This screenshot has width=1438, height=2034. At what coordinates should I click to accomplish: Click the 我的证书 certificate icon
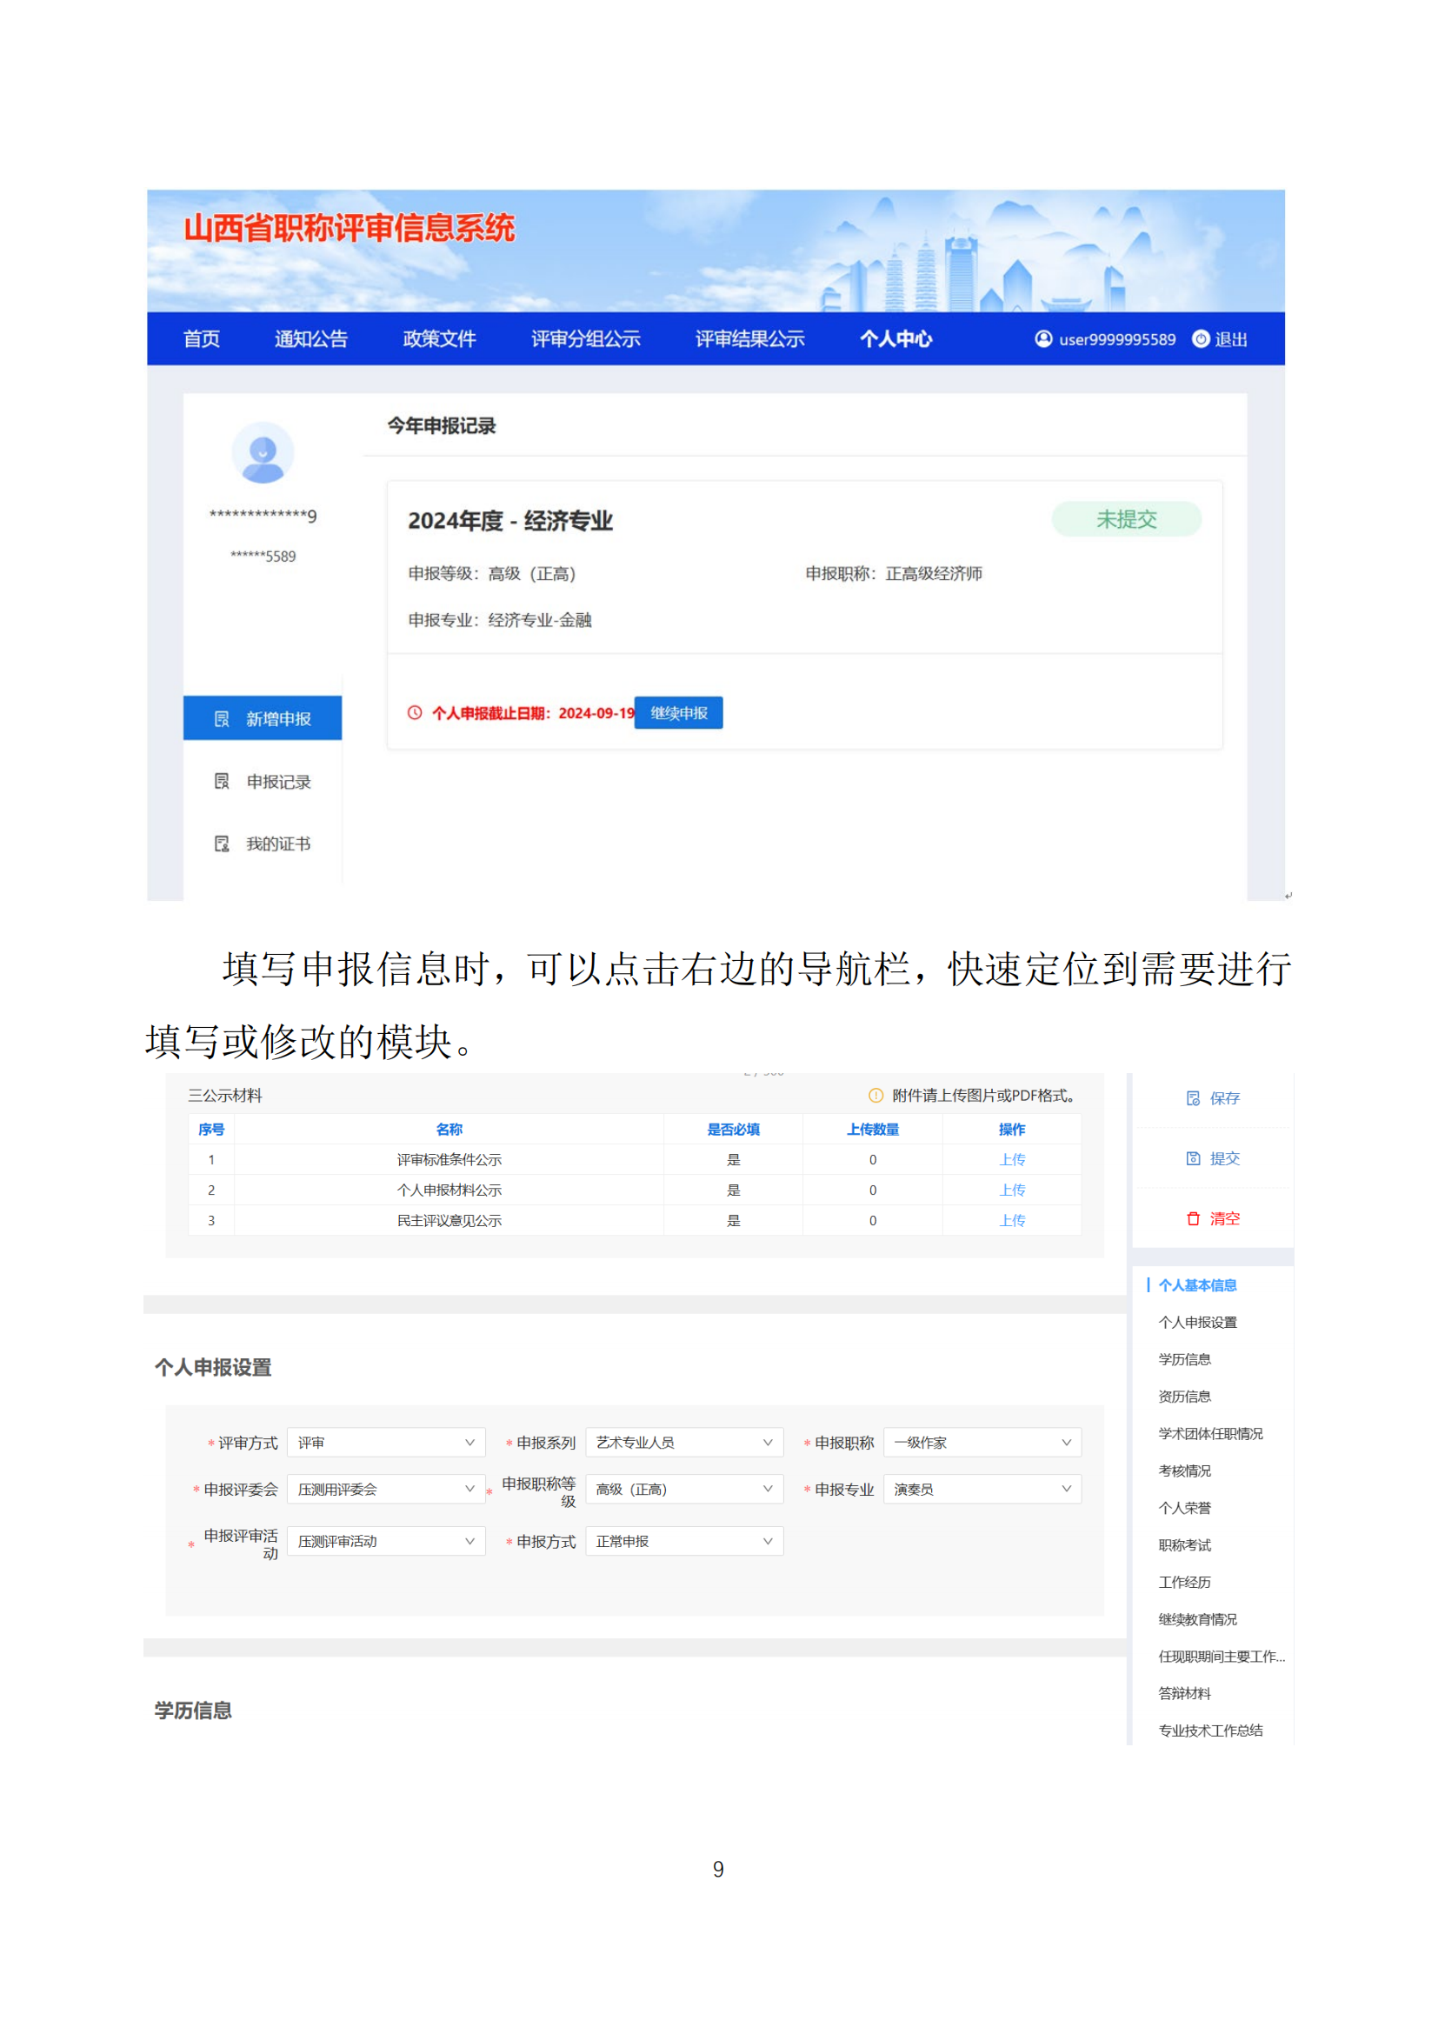(x=222, y=844)
